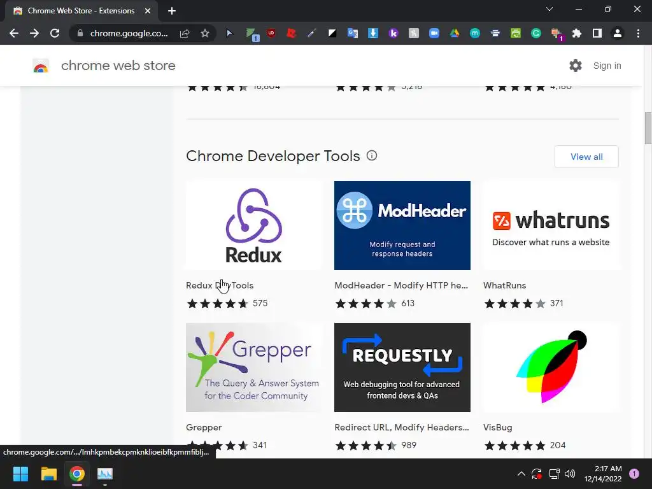Click the share page icon in address bar

point(185,33)
